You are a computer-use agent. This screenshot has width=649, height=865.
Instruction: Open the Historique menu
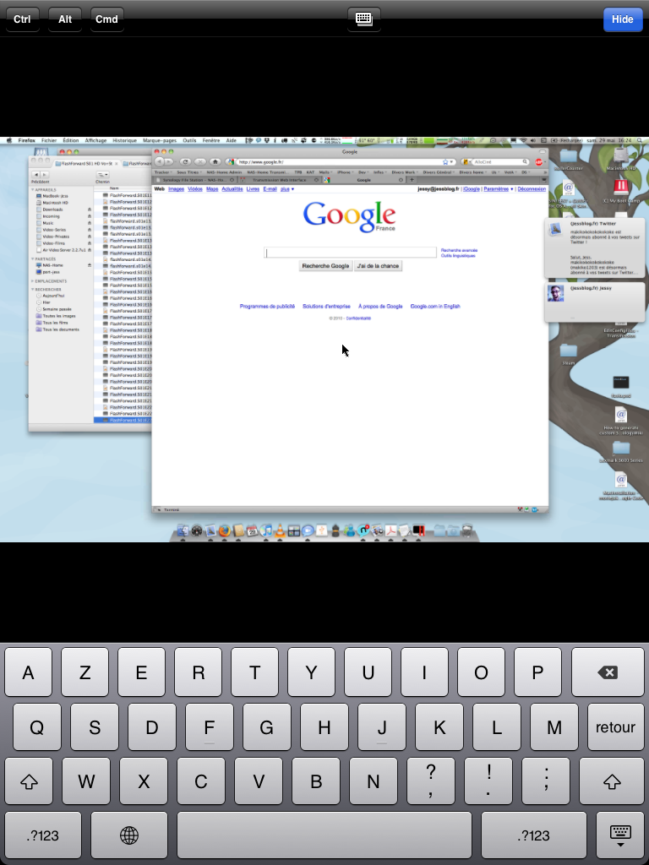point(124,141)
